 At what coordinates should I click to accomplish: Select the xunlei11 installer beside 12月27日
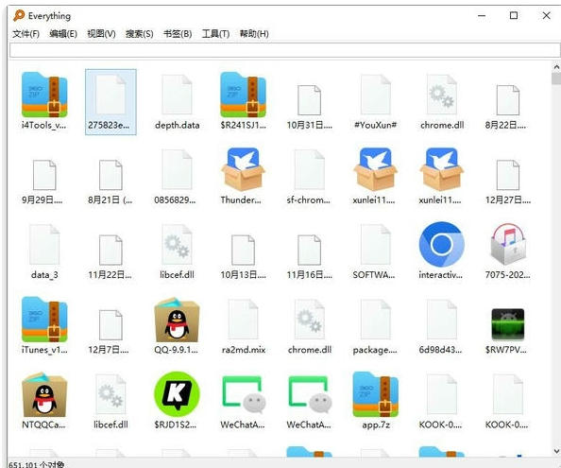click(441, 169)
